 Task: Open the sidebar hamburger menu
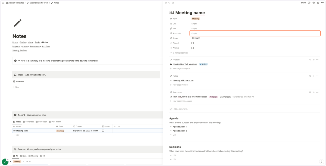click(3, 3)
